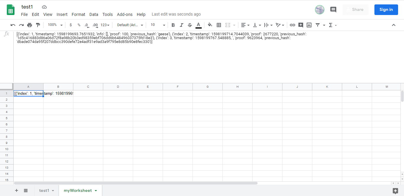Open the Borders menu icon

pyautogui.click(x=219, y=25)
